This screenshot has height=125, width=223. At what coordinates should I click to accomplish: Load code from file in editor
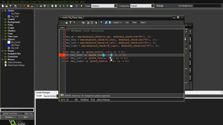pyautogui.click(x=67, y=22)
